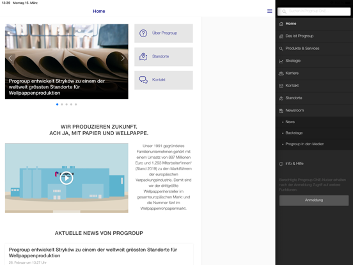The height and width of the screenshot is (265, 353).
Task: Click the Wir produzieren Zukunft heading
Action: tap(99, 130)
